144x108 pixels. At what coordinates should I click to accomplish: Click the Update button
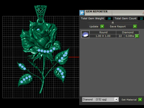tap(94, 26)
